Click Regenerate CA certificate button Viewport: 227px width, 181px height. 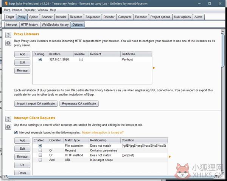click(79, 103)
